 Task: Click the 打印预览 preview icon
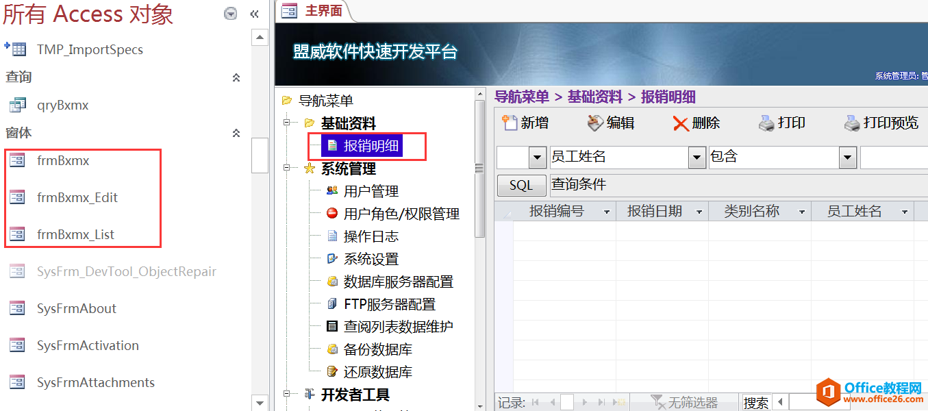[x=852, y=123]
